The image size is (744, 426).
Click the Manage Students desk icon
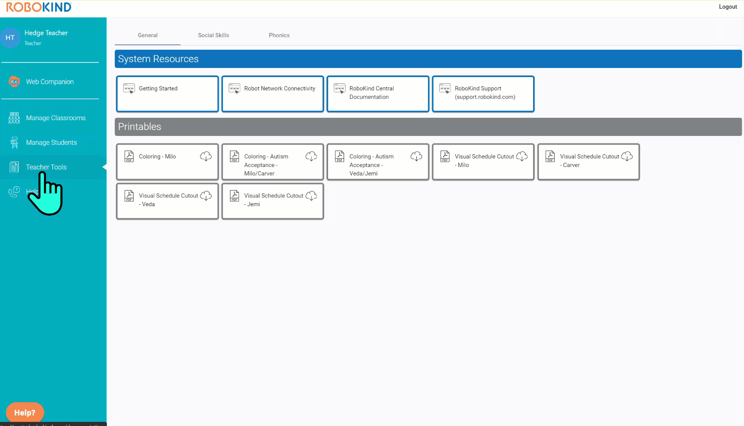[14, 143]
